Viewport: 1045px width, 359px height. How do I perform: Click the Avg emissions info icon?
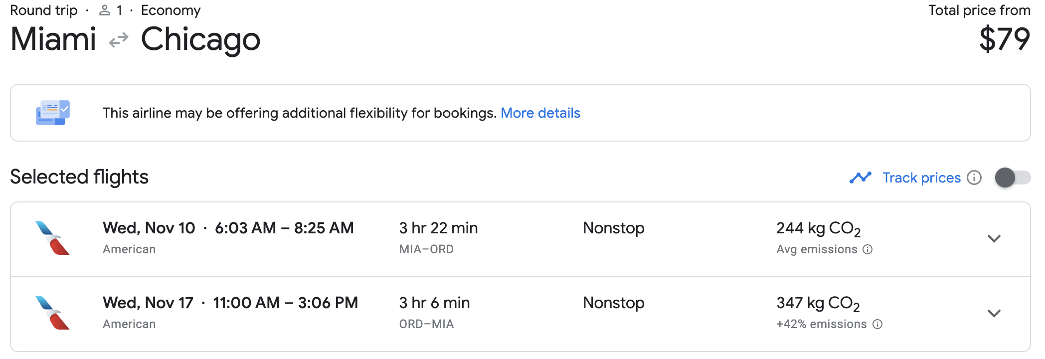point(868,249)
